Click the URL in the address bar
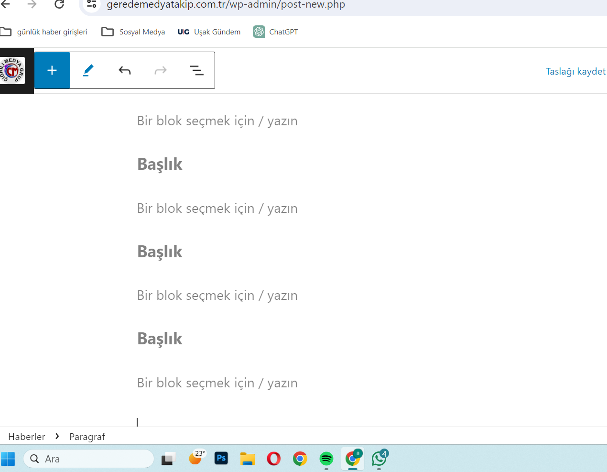This screenshot has width=607, height=472. (x=226, y=5)
